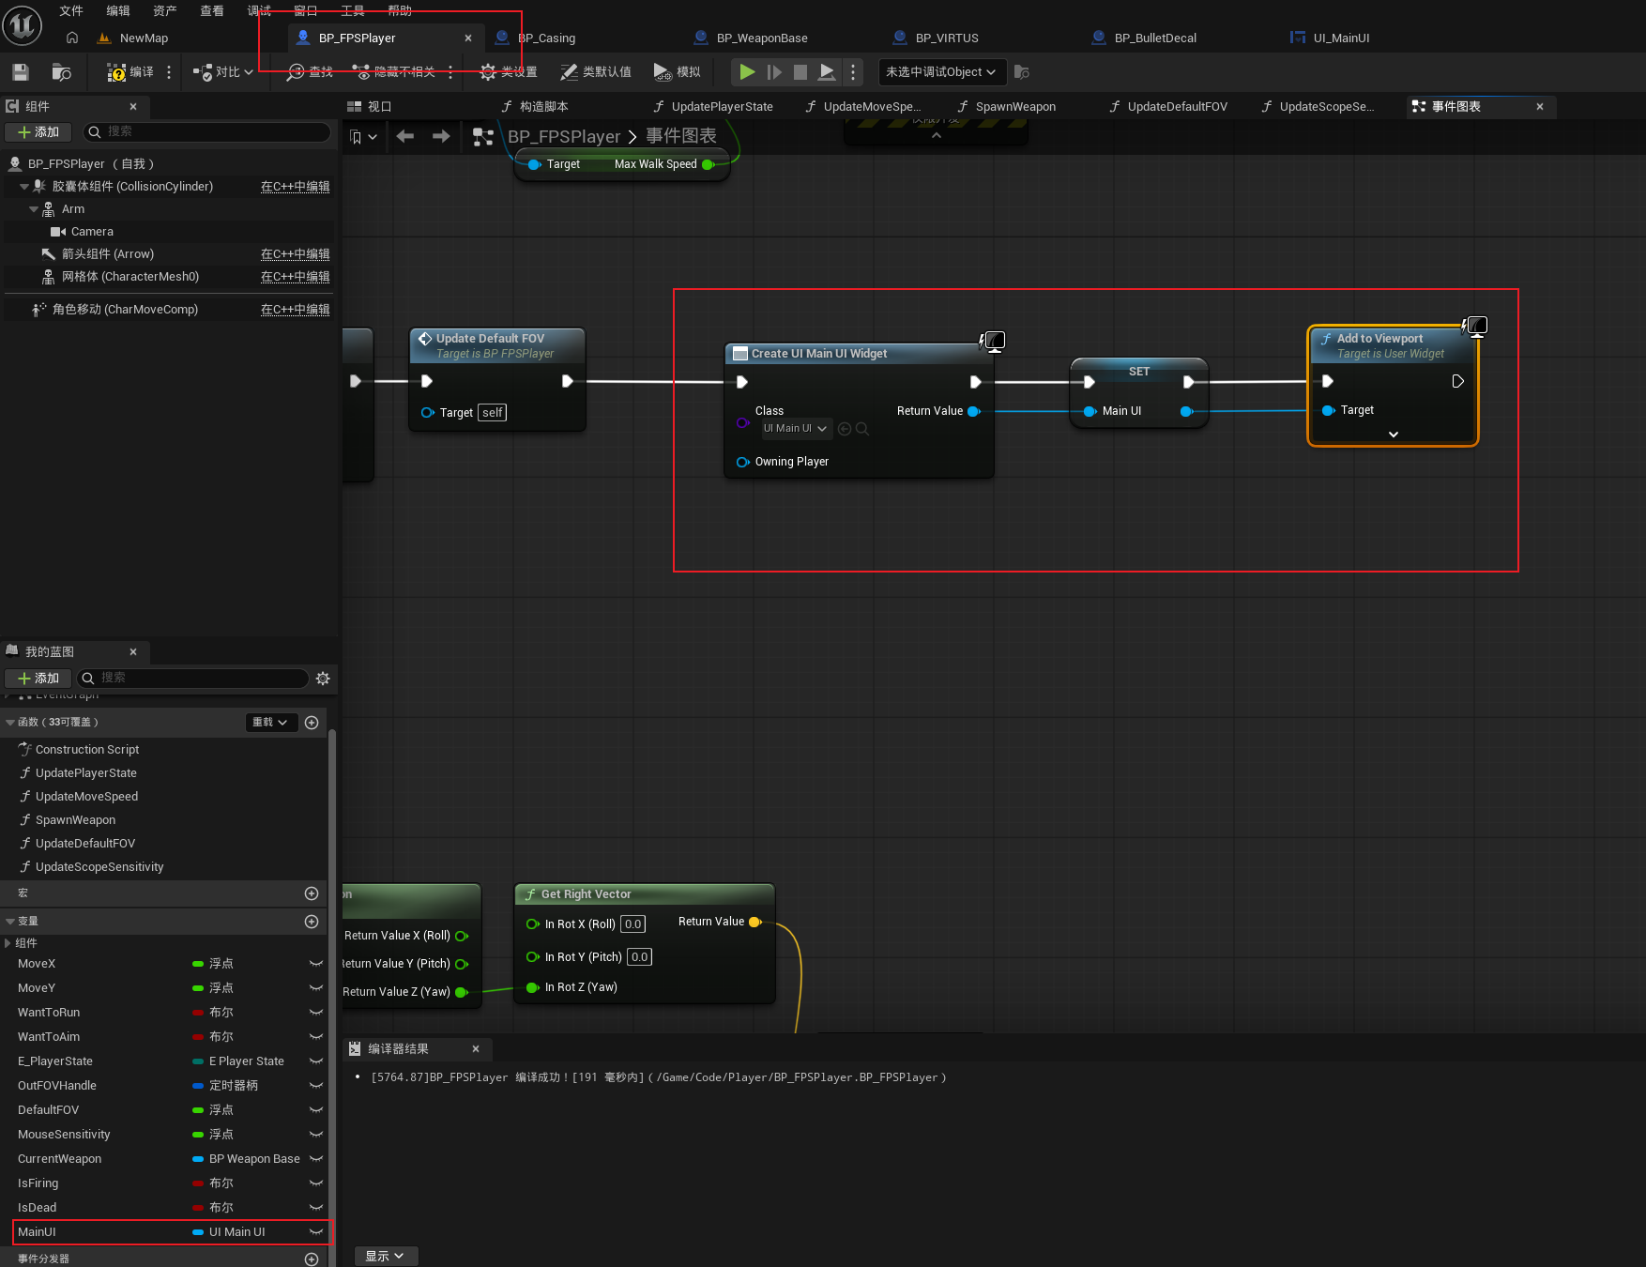Add a new variable with the plus icon
Screen dimensions: 1646x1267
(312, 922)
